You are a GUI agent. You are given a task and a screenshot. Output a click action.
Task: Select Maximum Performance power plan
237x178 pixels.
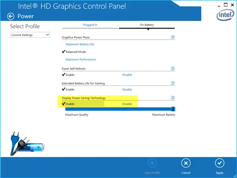(x=81, y=59)
